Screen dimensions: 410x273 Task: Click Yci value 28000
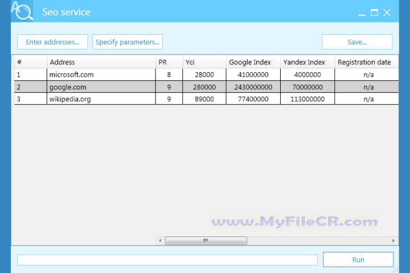204,75
